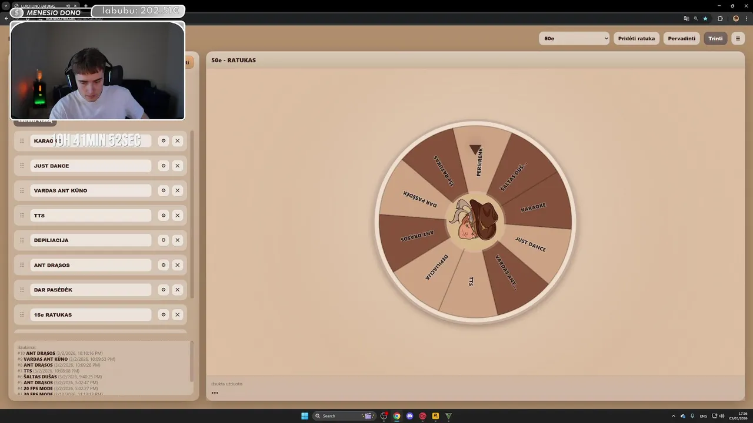Open the browser extensions puzzle icon
This screenshot has height=423, width=753.
pyautogui.click(x=720, y=18)
